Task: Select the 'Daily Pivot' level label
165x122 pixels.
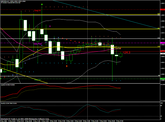Action: (37, 44)
